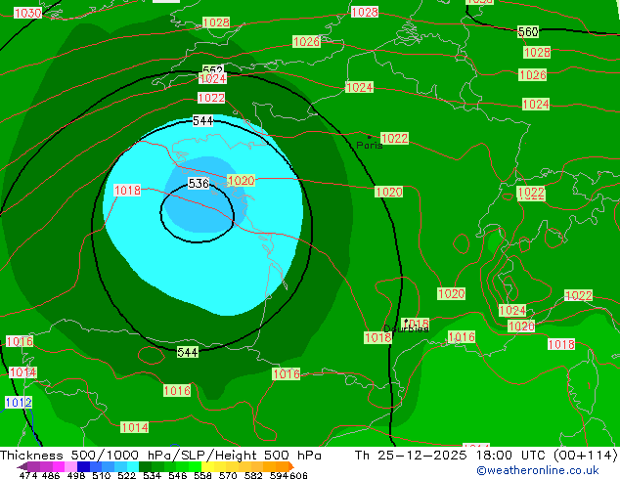Click the '1022' label beside Paris
The width and height of the screenshot is (620, 479).
tap(394, 139)
